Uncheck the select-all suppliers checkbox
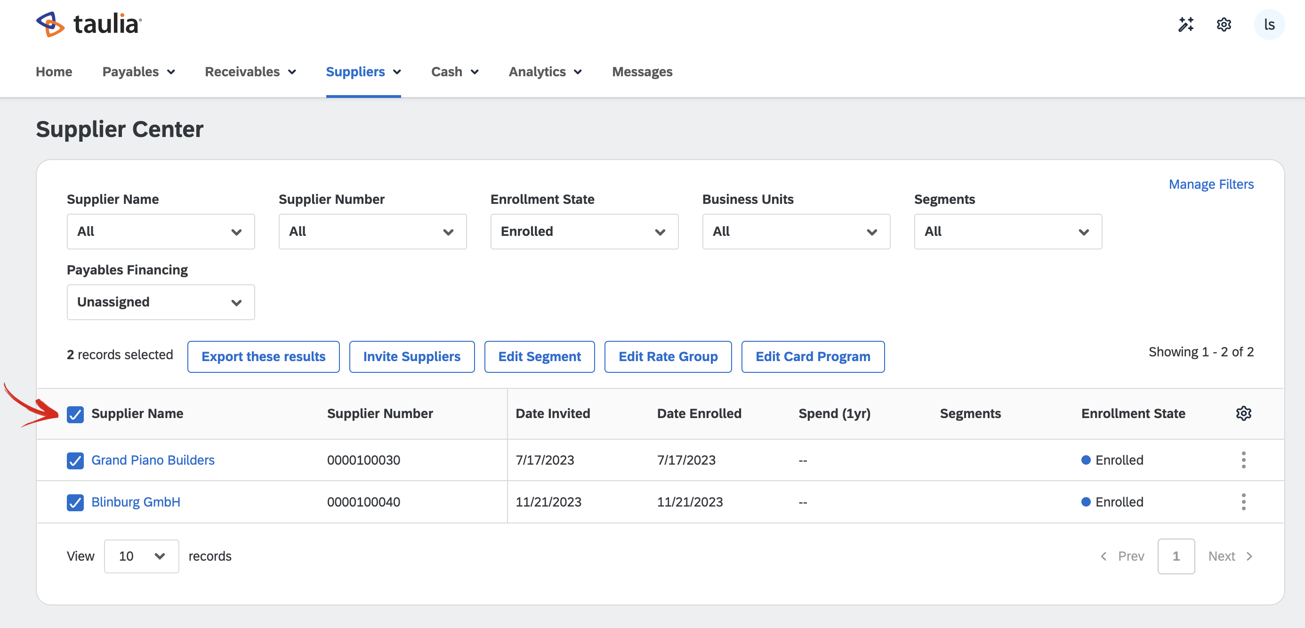The height and width of the screenshot is (628, 1305). point(75,414)
